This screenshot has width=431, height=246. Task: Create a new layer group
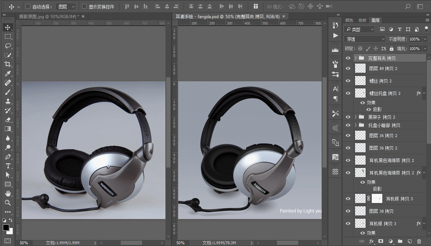click(x=400, y=241)
